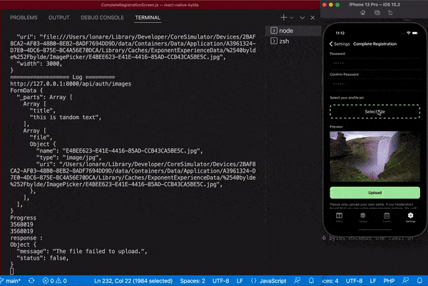Select the TERMINAL tab

point(148,17)
